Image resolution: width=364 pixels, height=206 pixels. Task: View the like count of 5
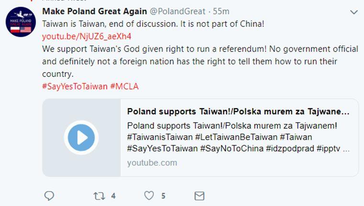[x=164, y=196]
